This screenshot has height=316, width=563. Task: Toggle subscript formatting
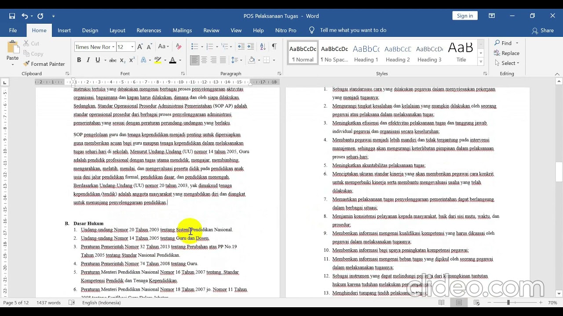point(123,60)
